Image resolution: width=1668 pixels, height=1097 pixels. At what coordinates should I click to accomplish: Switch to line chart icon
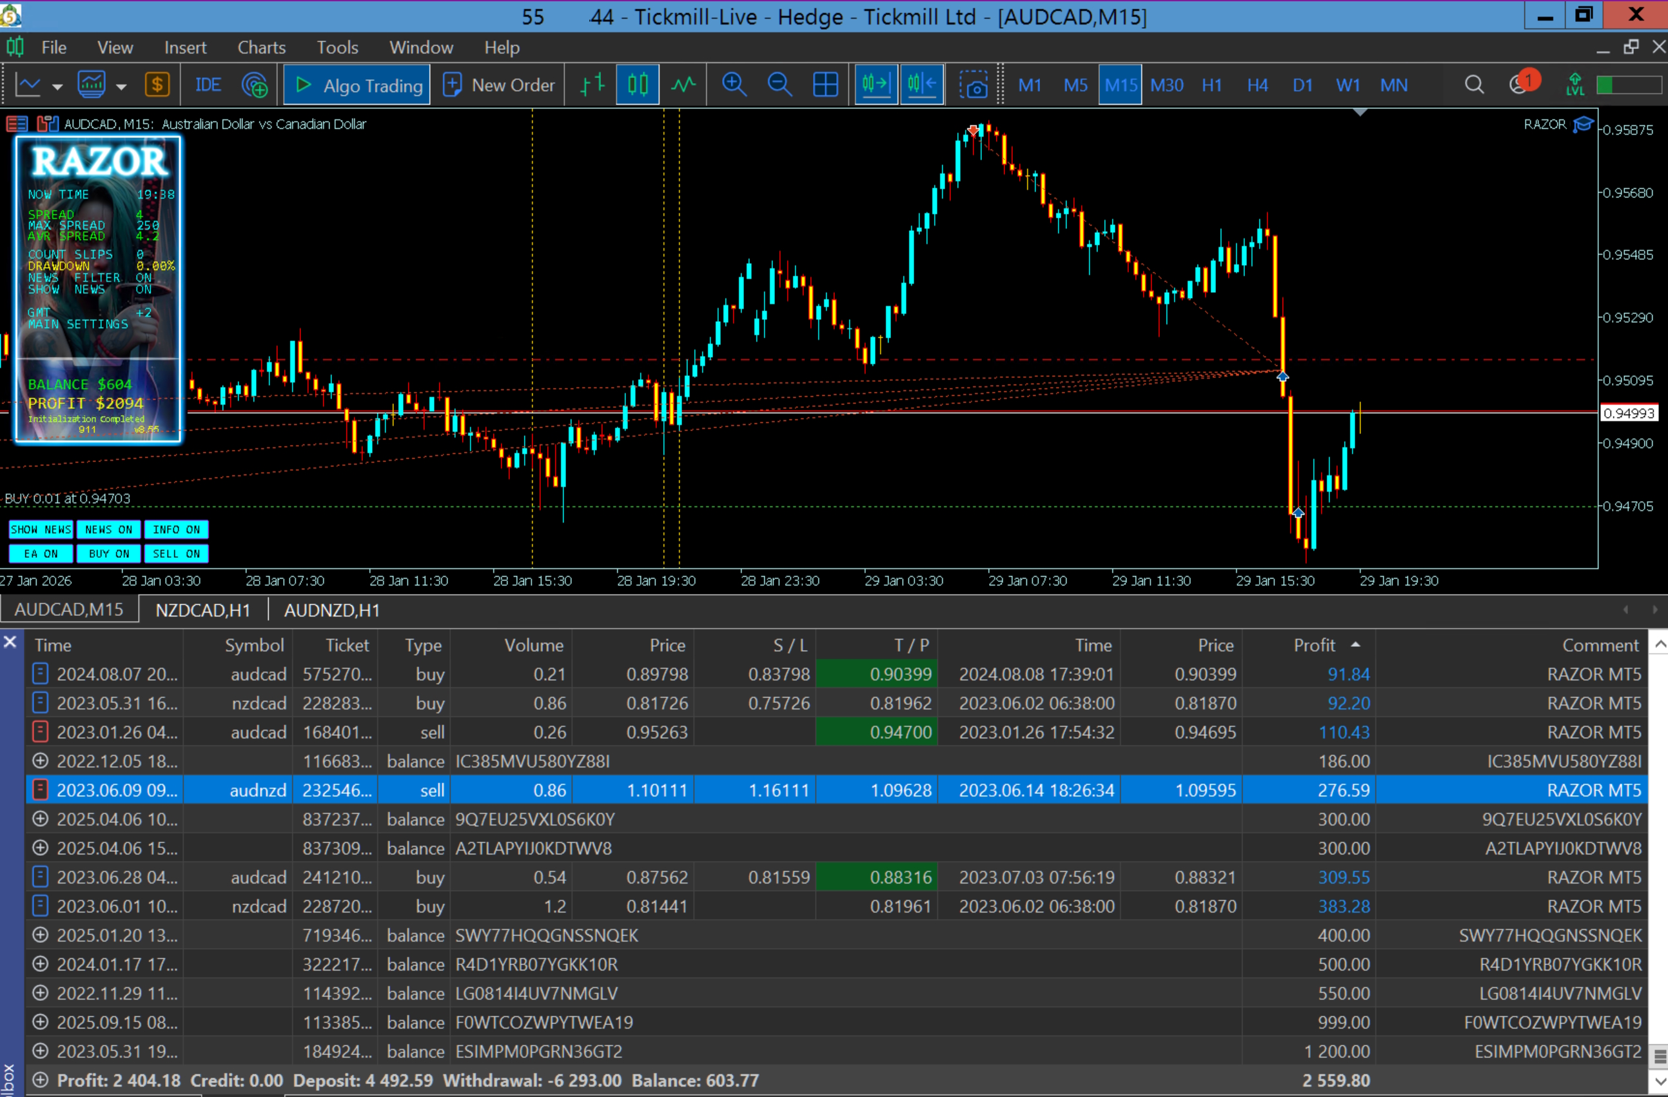point(683,85)
